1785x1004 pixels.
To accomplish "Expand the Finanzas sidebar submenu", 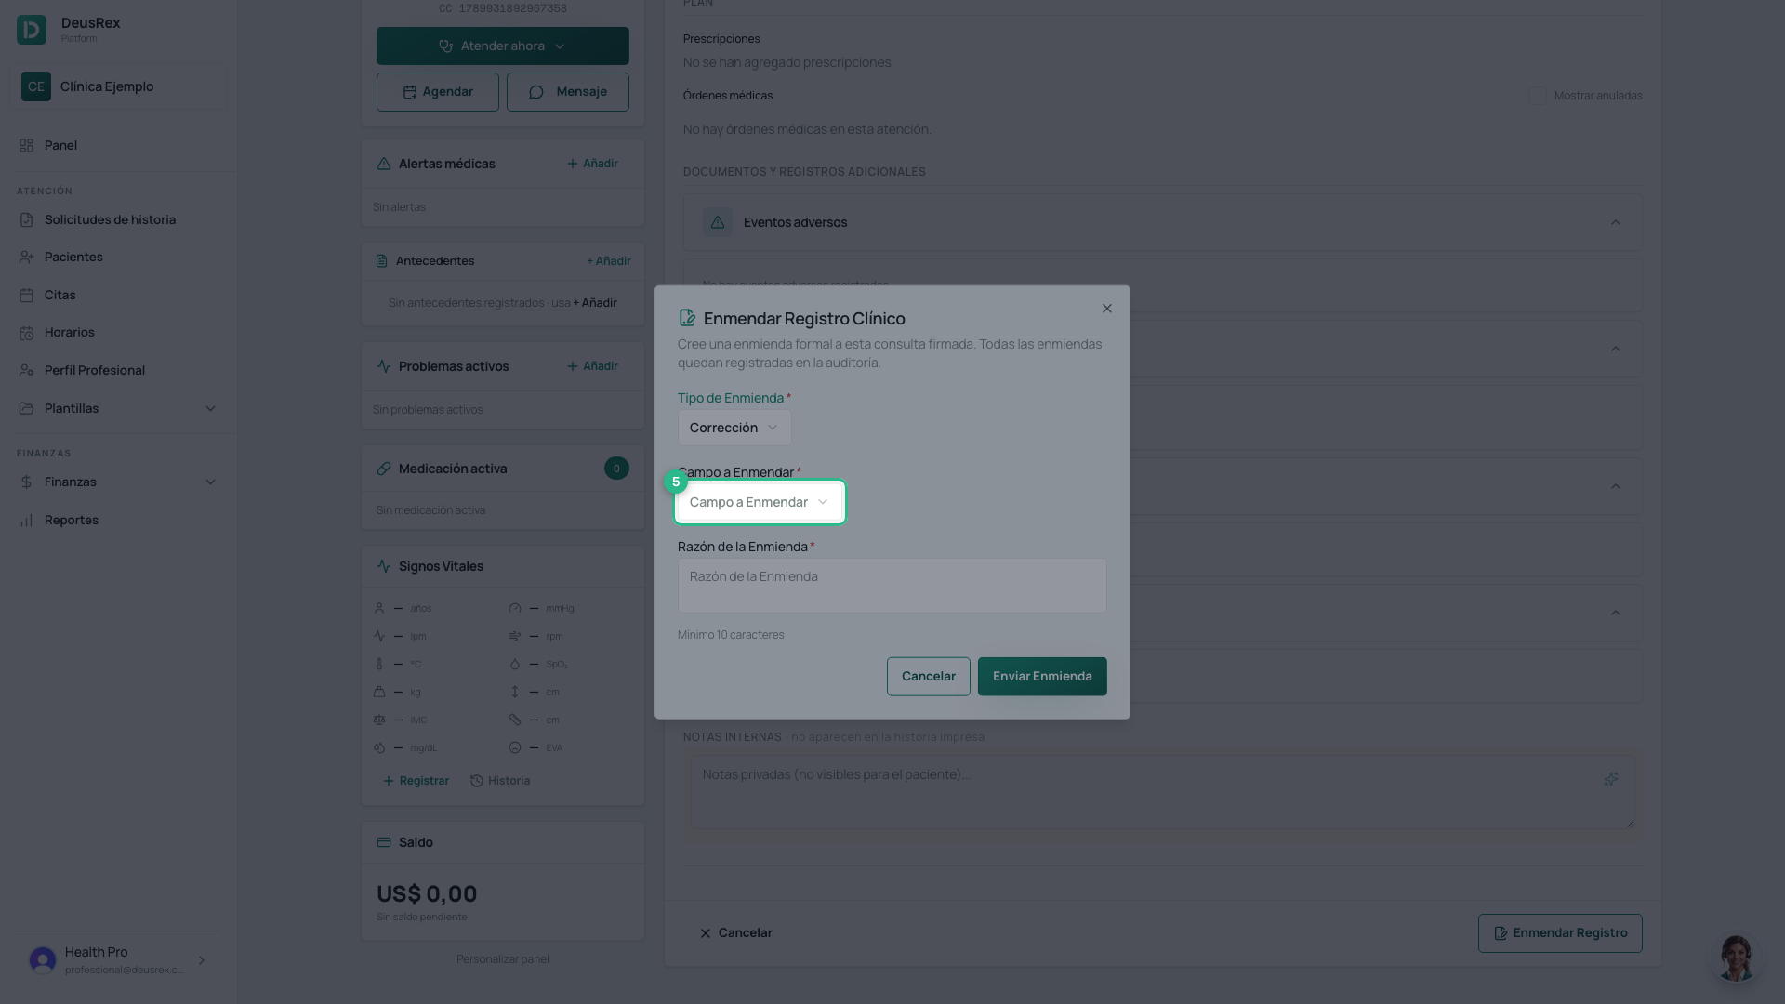I will coord(210,482).
